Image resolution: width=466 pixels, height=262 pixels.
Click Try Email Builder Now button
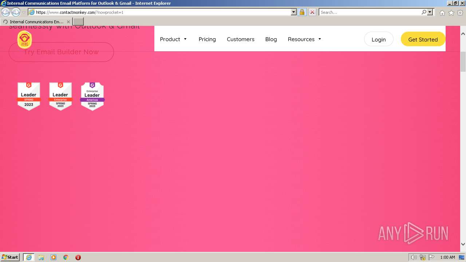[61, 52]
